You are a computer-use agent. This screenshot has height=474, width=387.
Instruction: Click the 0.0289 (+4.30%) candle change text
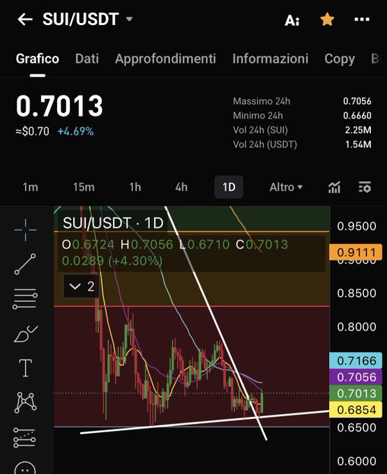click(x=112, y=261)
